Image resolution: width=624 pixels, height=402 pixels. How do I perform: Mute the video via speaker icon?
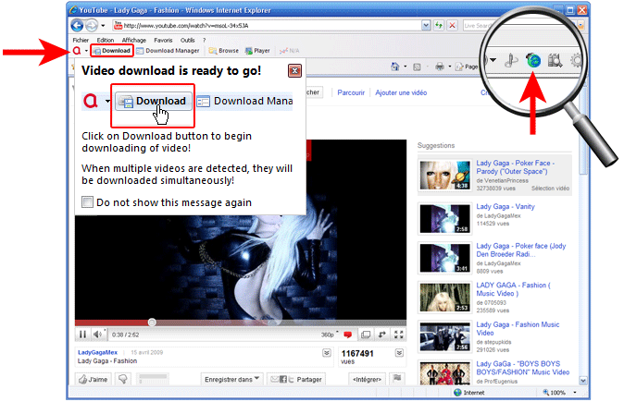point(97,335)
